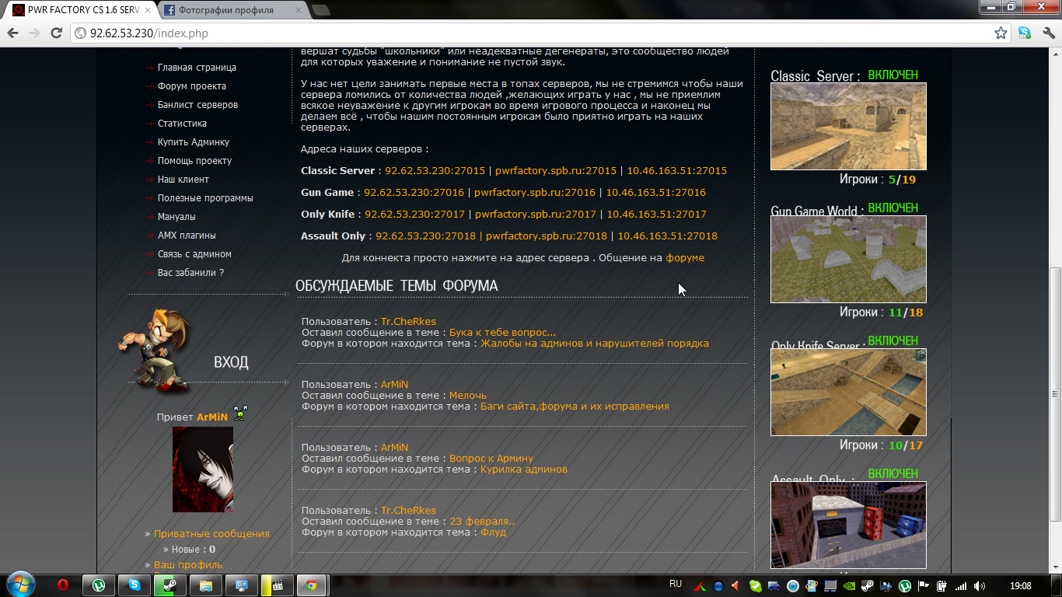Click the NVIDIA icon in system tray

(x=849, y=586)
